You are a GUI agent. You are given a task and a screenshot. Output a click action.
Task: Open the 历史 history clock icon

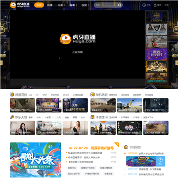click(144, 5)
